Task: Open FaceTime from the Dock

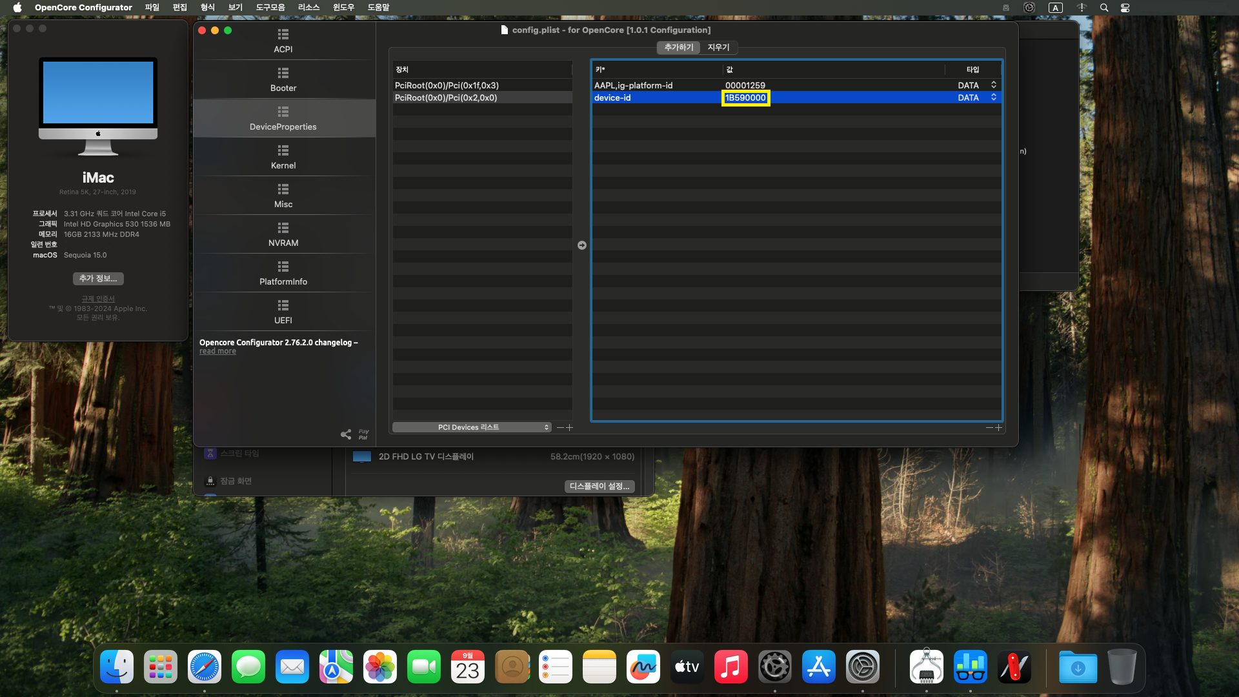Action: 424,667
